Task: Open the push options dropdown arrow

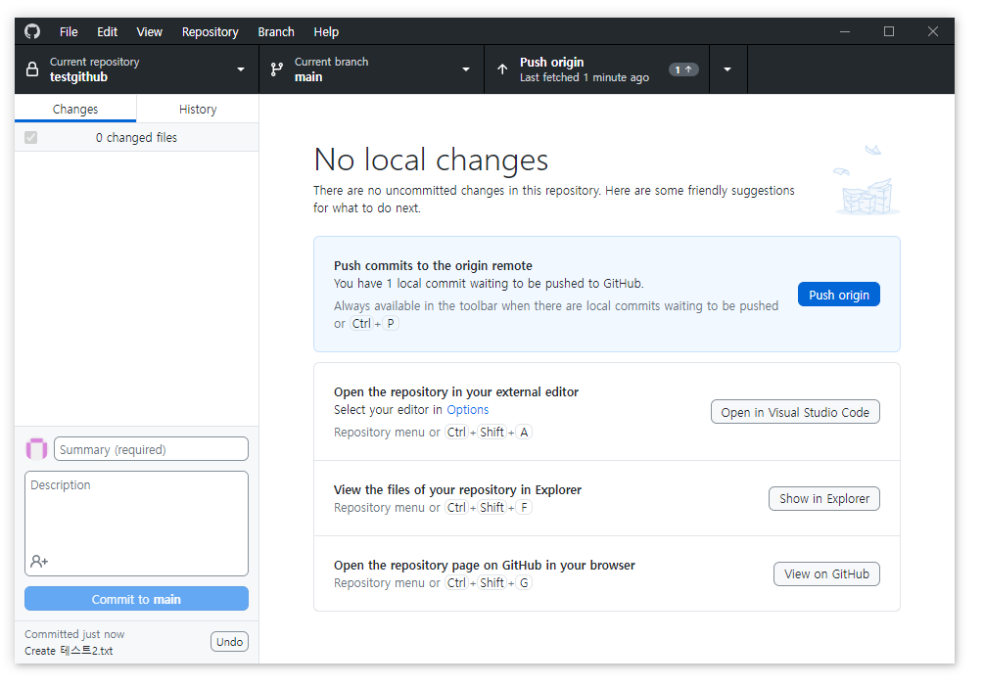Action: click(x=727, y=69)
